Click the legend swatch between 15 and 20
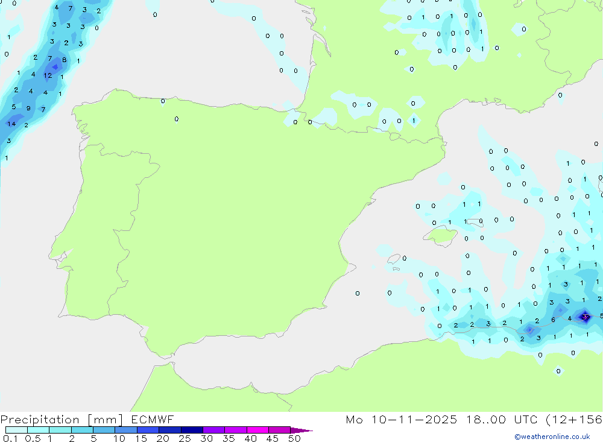Image resolution: width=603 pixels, height=442 pixels. tap(148, 430)
